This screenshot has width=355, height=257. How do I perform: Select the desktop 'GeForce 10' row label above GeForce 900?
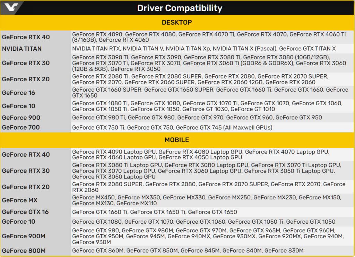point(19,106)
